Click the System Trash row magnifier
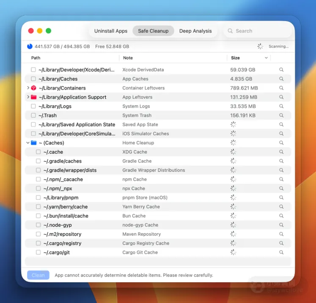 pyautogui.click(x=281, y=115)
